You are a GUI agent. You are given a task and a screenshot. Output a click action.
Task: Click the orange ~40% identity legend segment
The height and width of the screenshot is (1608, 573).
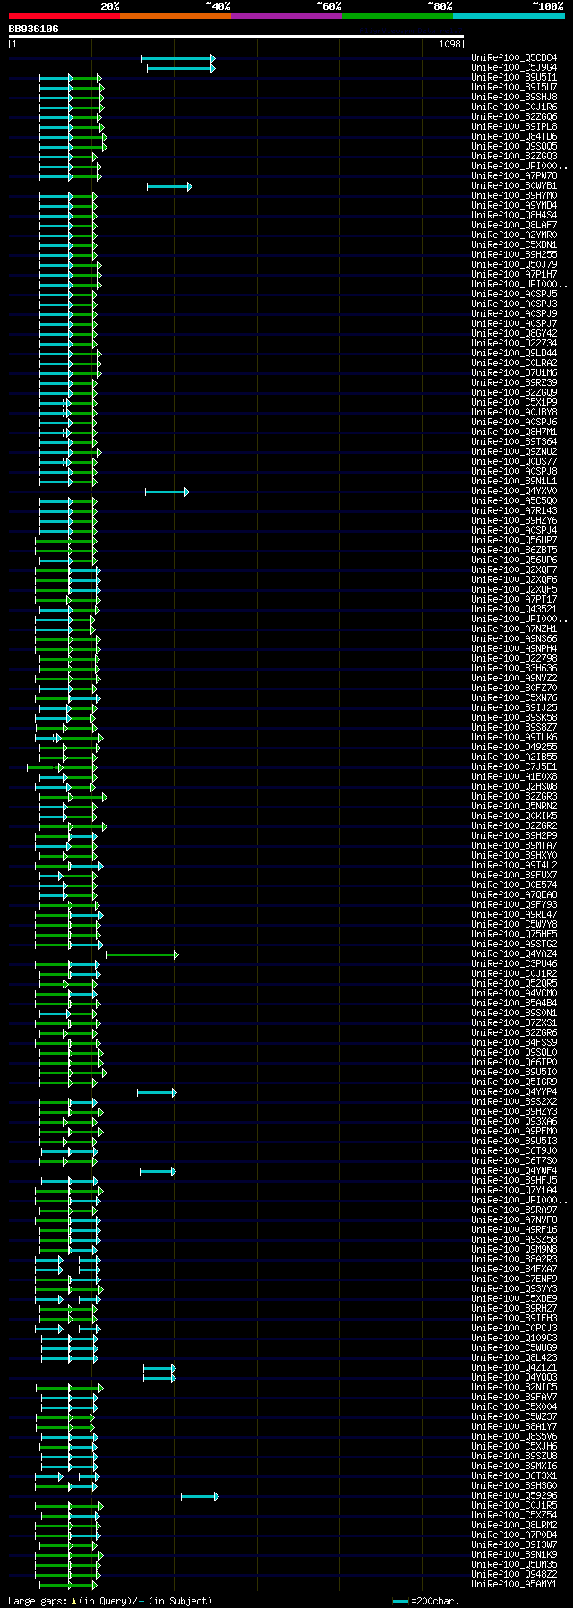coord(175,16)
